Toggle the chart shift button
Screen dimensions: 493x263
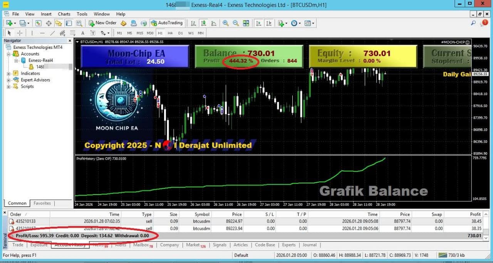coord(269,23)
